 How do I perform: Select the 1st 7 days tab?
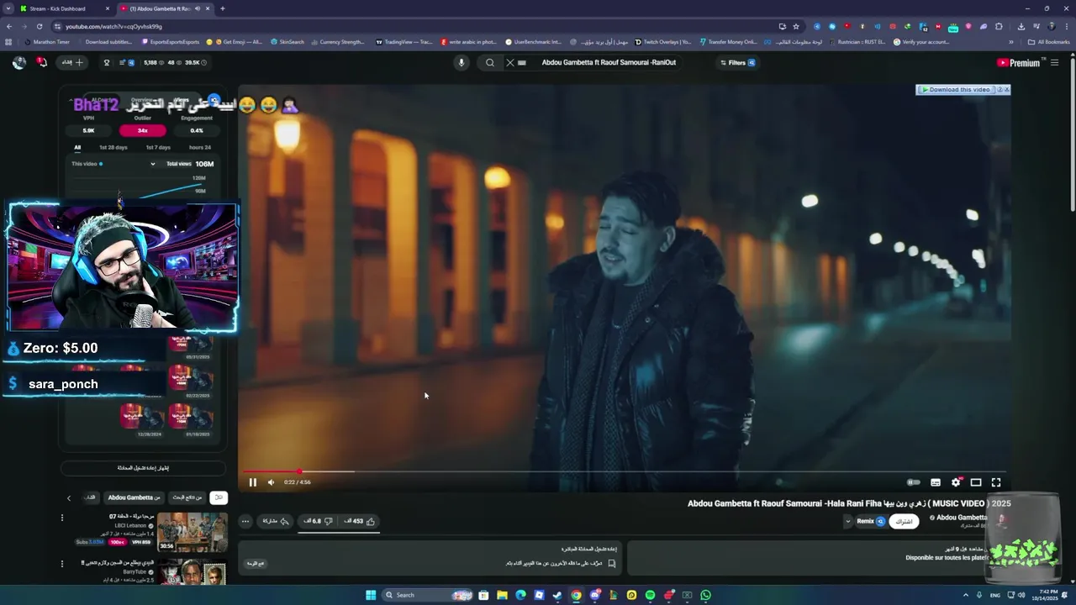pos(158,147)
